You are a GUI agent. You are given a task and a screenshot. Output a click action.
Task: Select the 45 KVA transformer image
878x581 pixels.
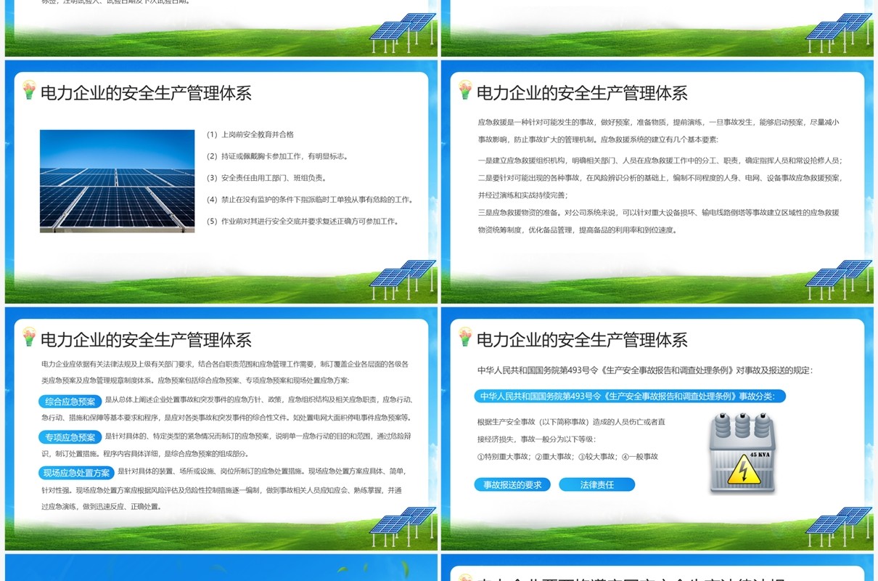click(x=742, y=453)
